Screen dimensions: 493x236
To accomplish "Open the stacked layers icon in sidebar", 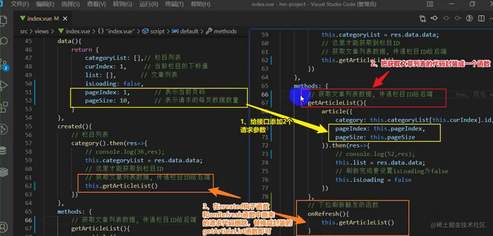I will [3, 172].
